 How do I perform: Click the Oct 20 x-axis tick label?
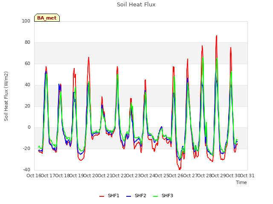click(91, 176)
